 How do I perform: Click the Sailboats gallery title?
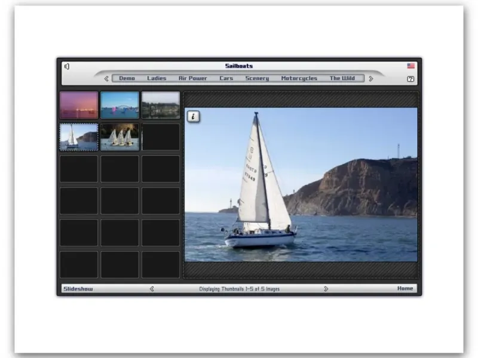click(x=238, y=66)
